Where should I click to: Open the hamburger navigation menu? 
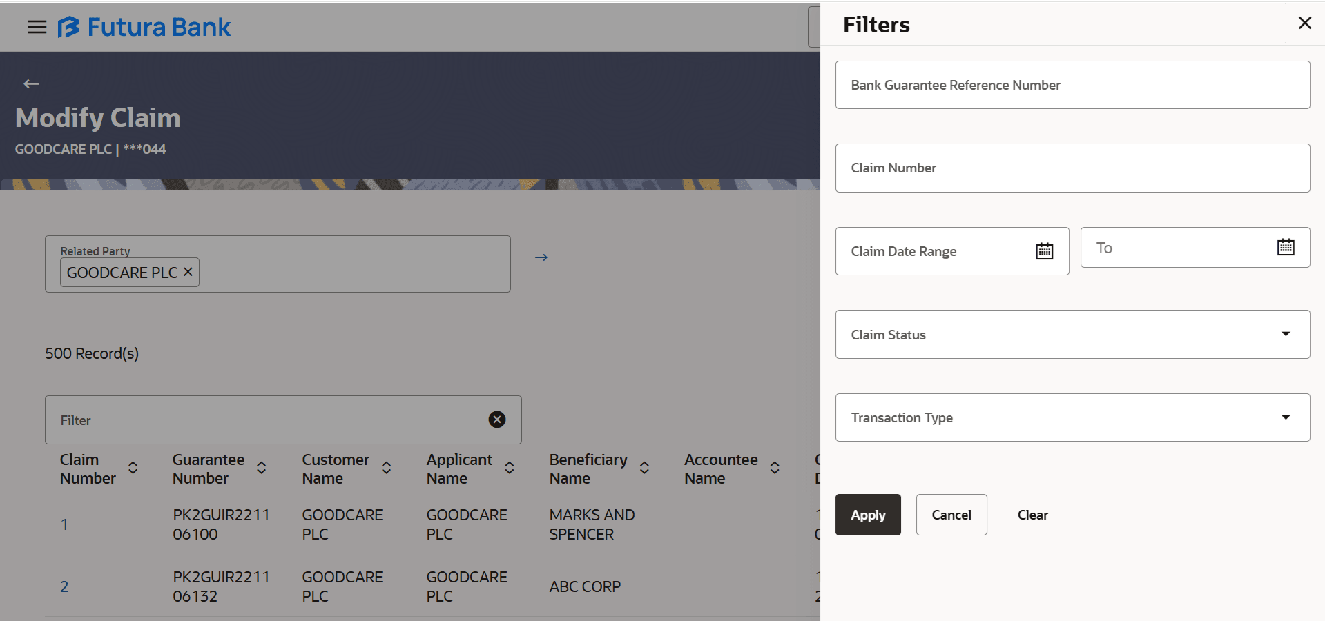click(36, 27)
